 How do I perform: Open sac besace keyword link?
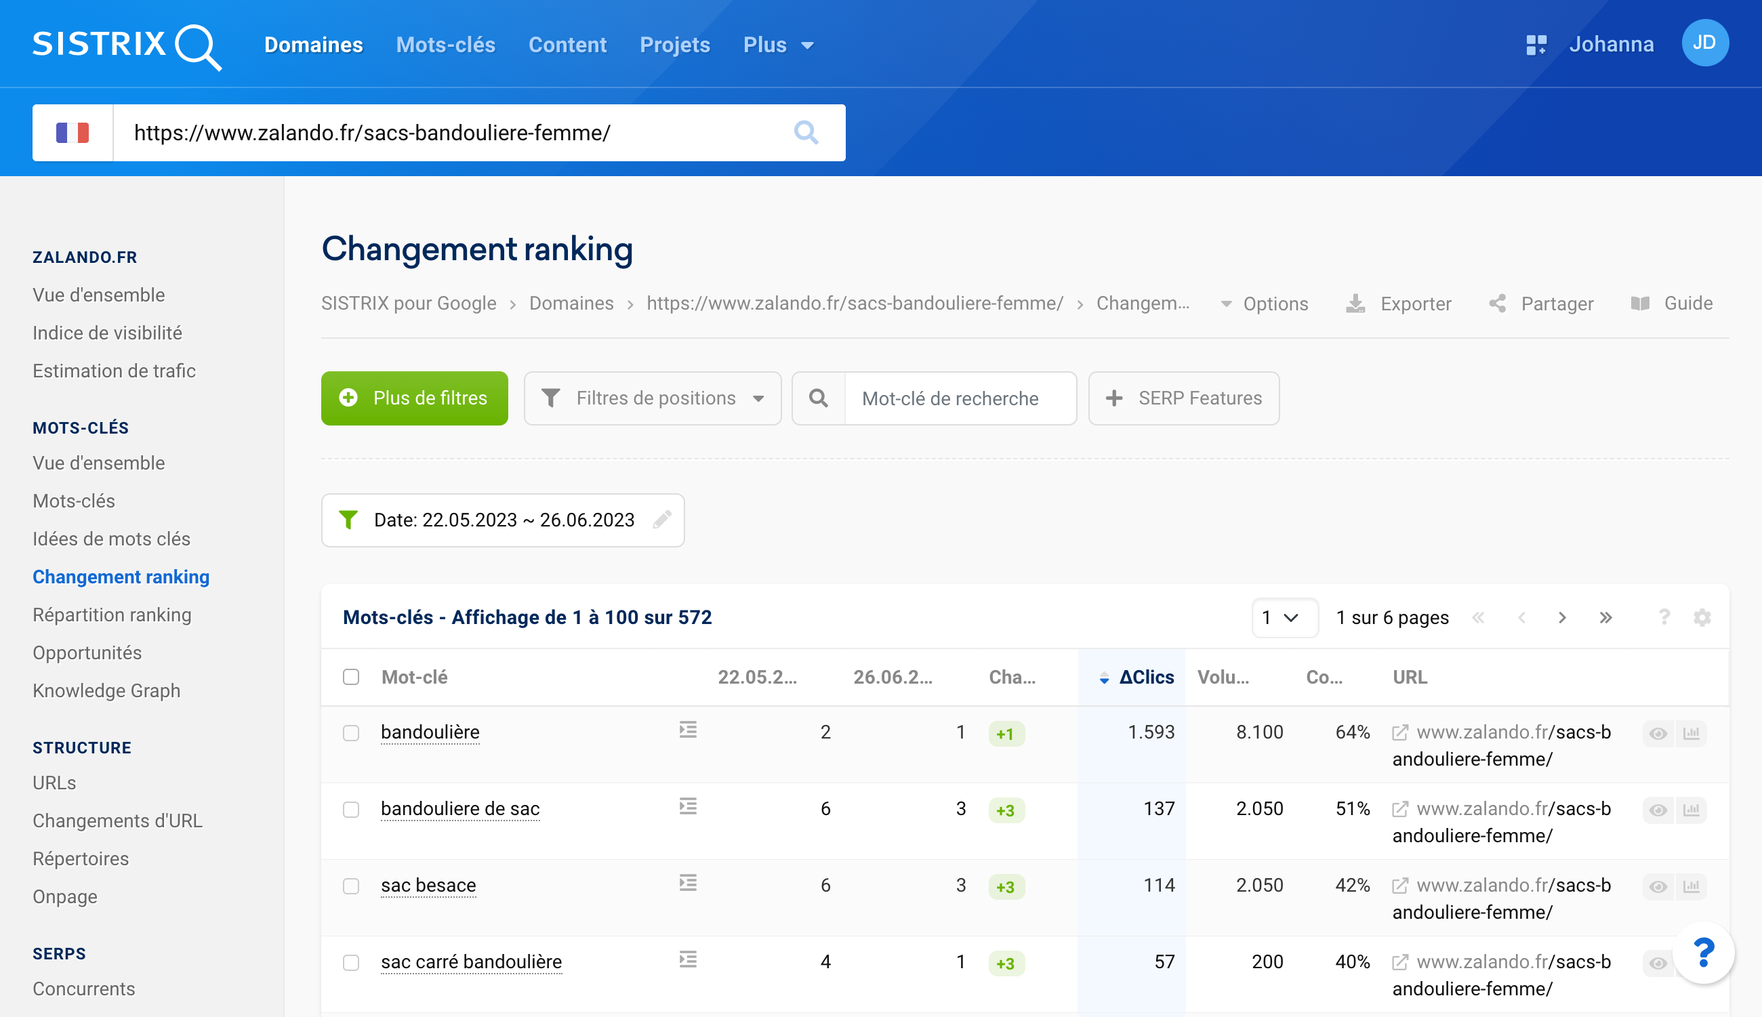pos(428,885)
